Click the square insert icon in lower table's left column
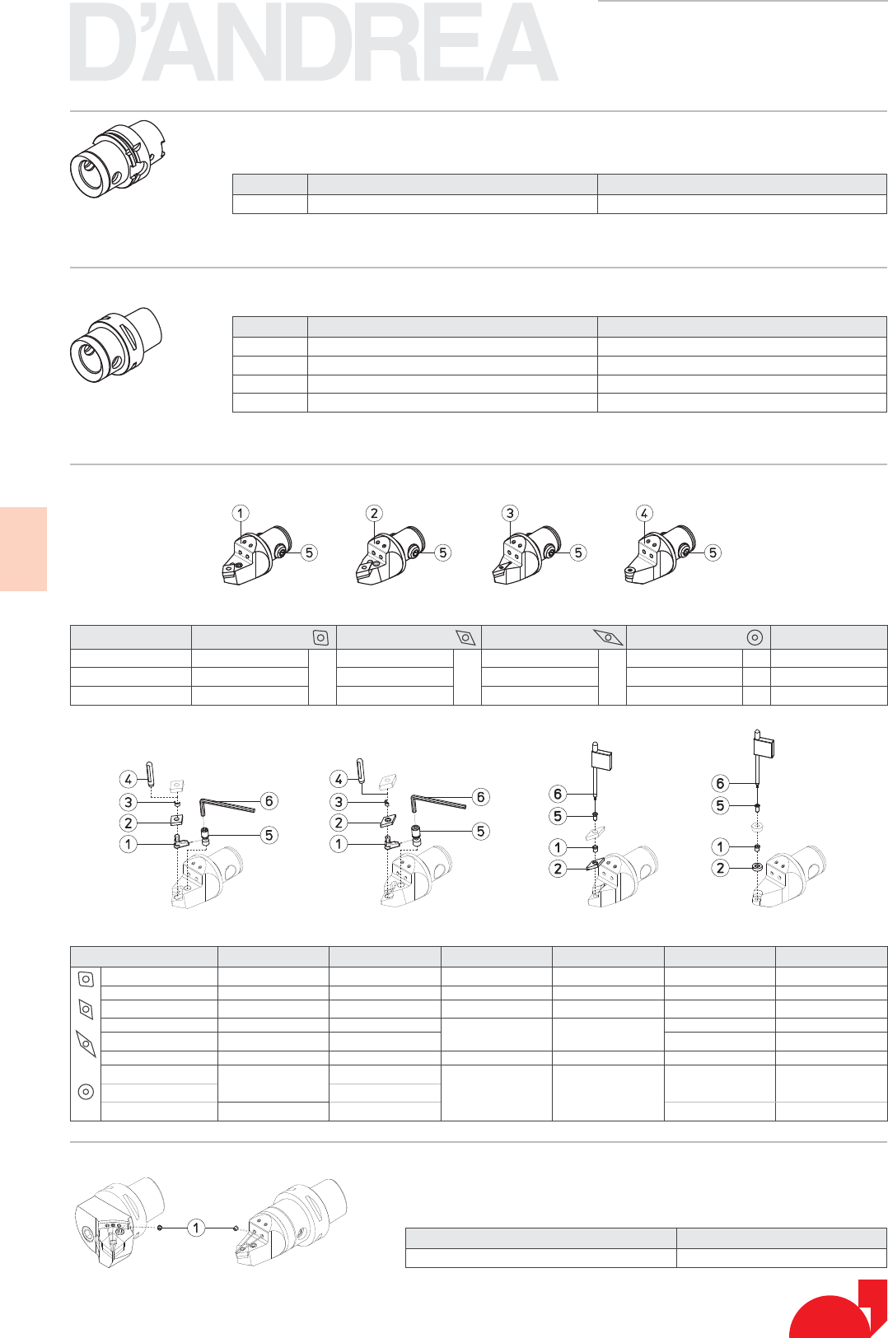Screen dimensions: 888x1338 click(86, 979)
